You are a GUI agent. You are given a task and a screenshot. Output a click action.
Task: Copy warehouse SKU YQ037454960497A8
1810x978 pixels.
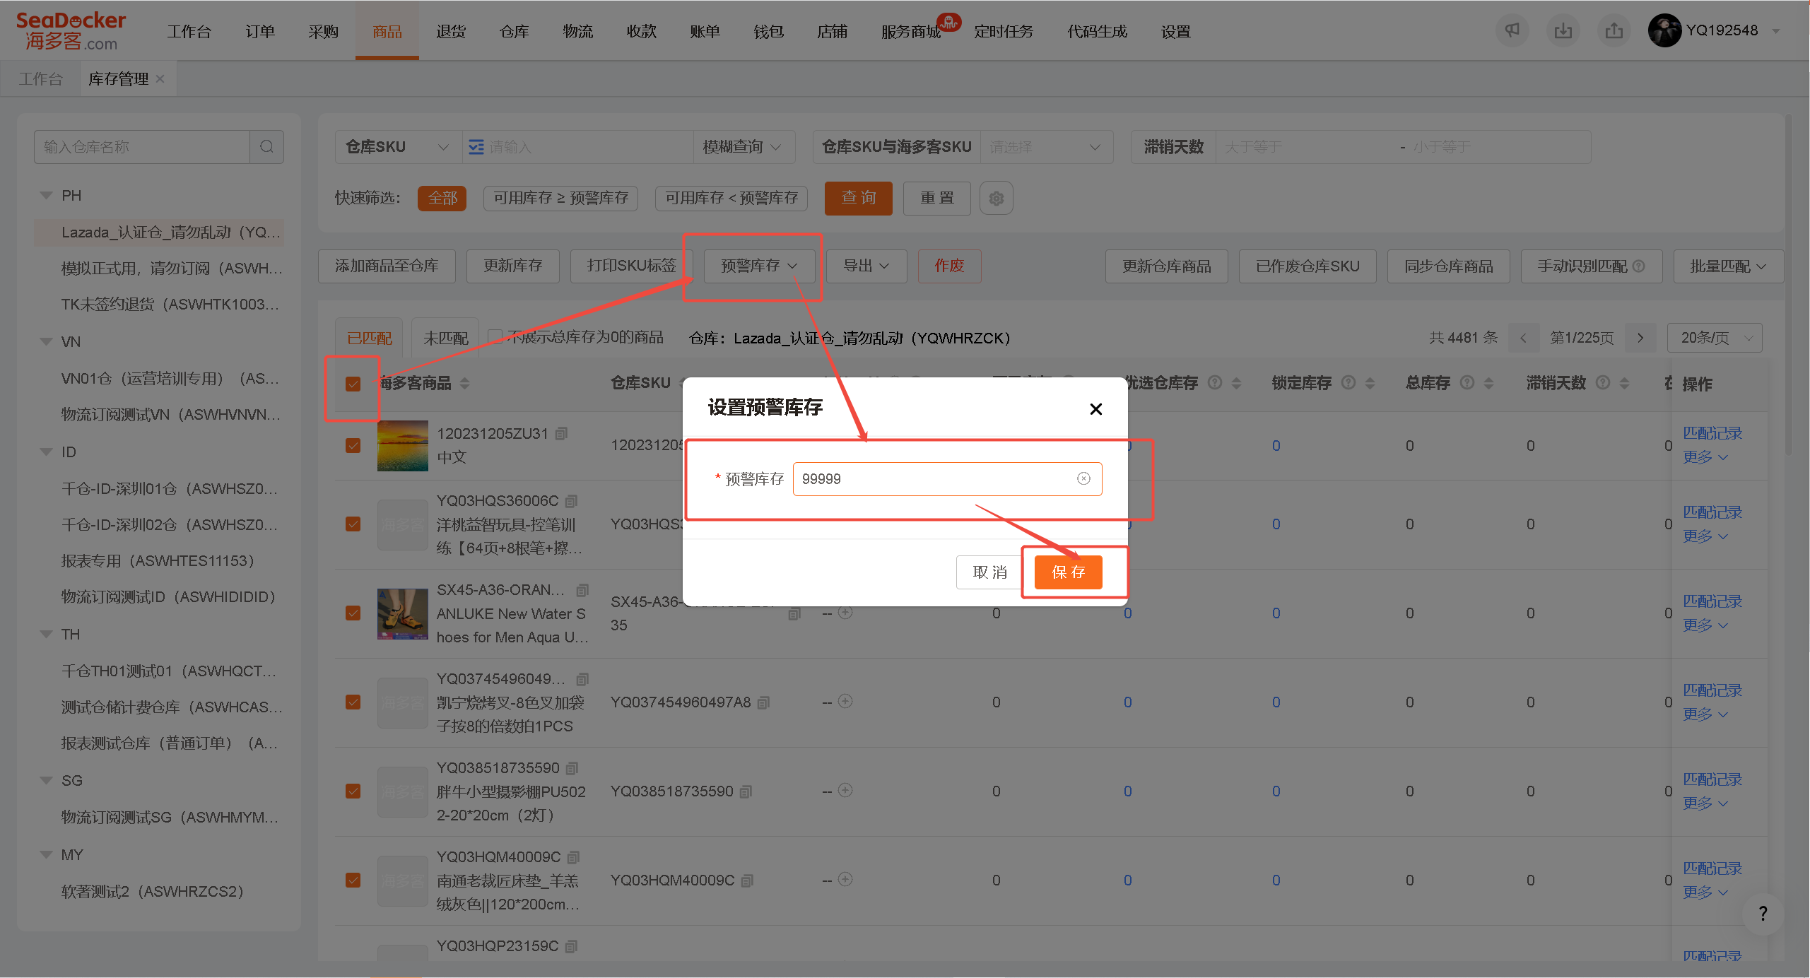tap(763, 702)
